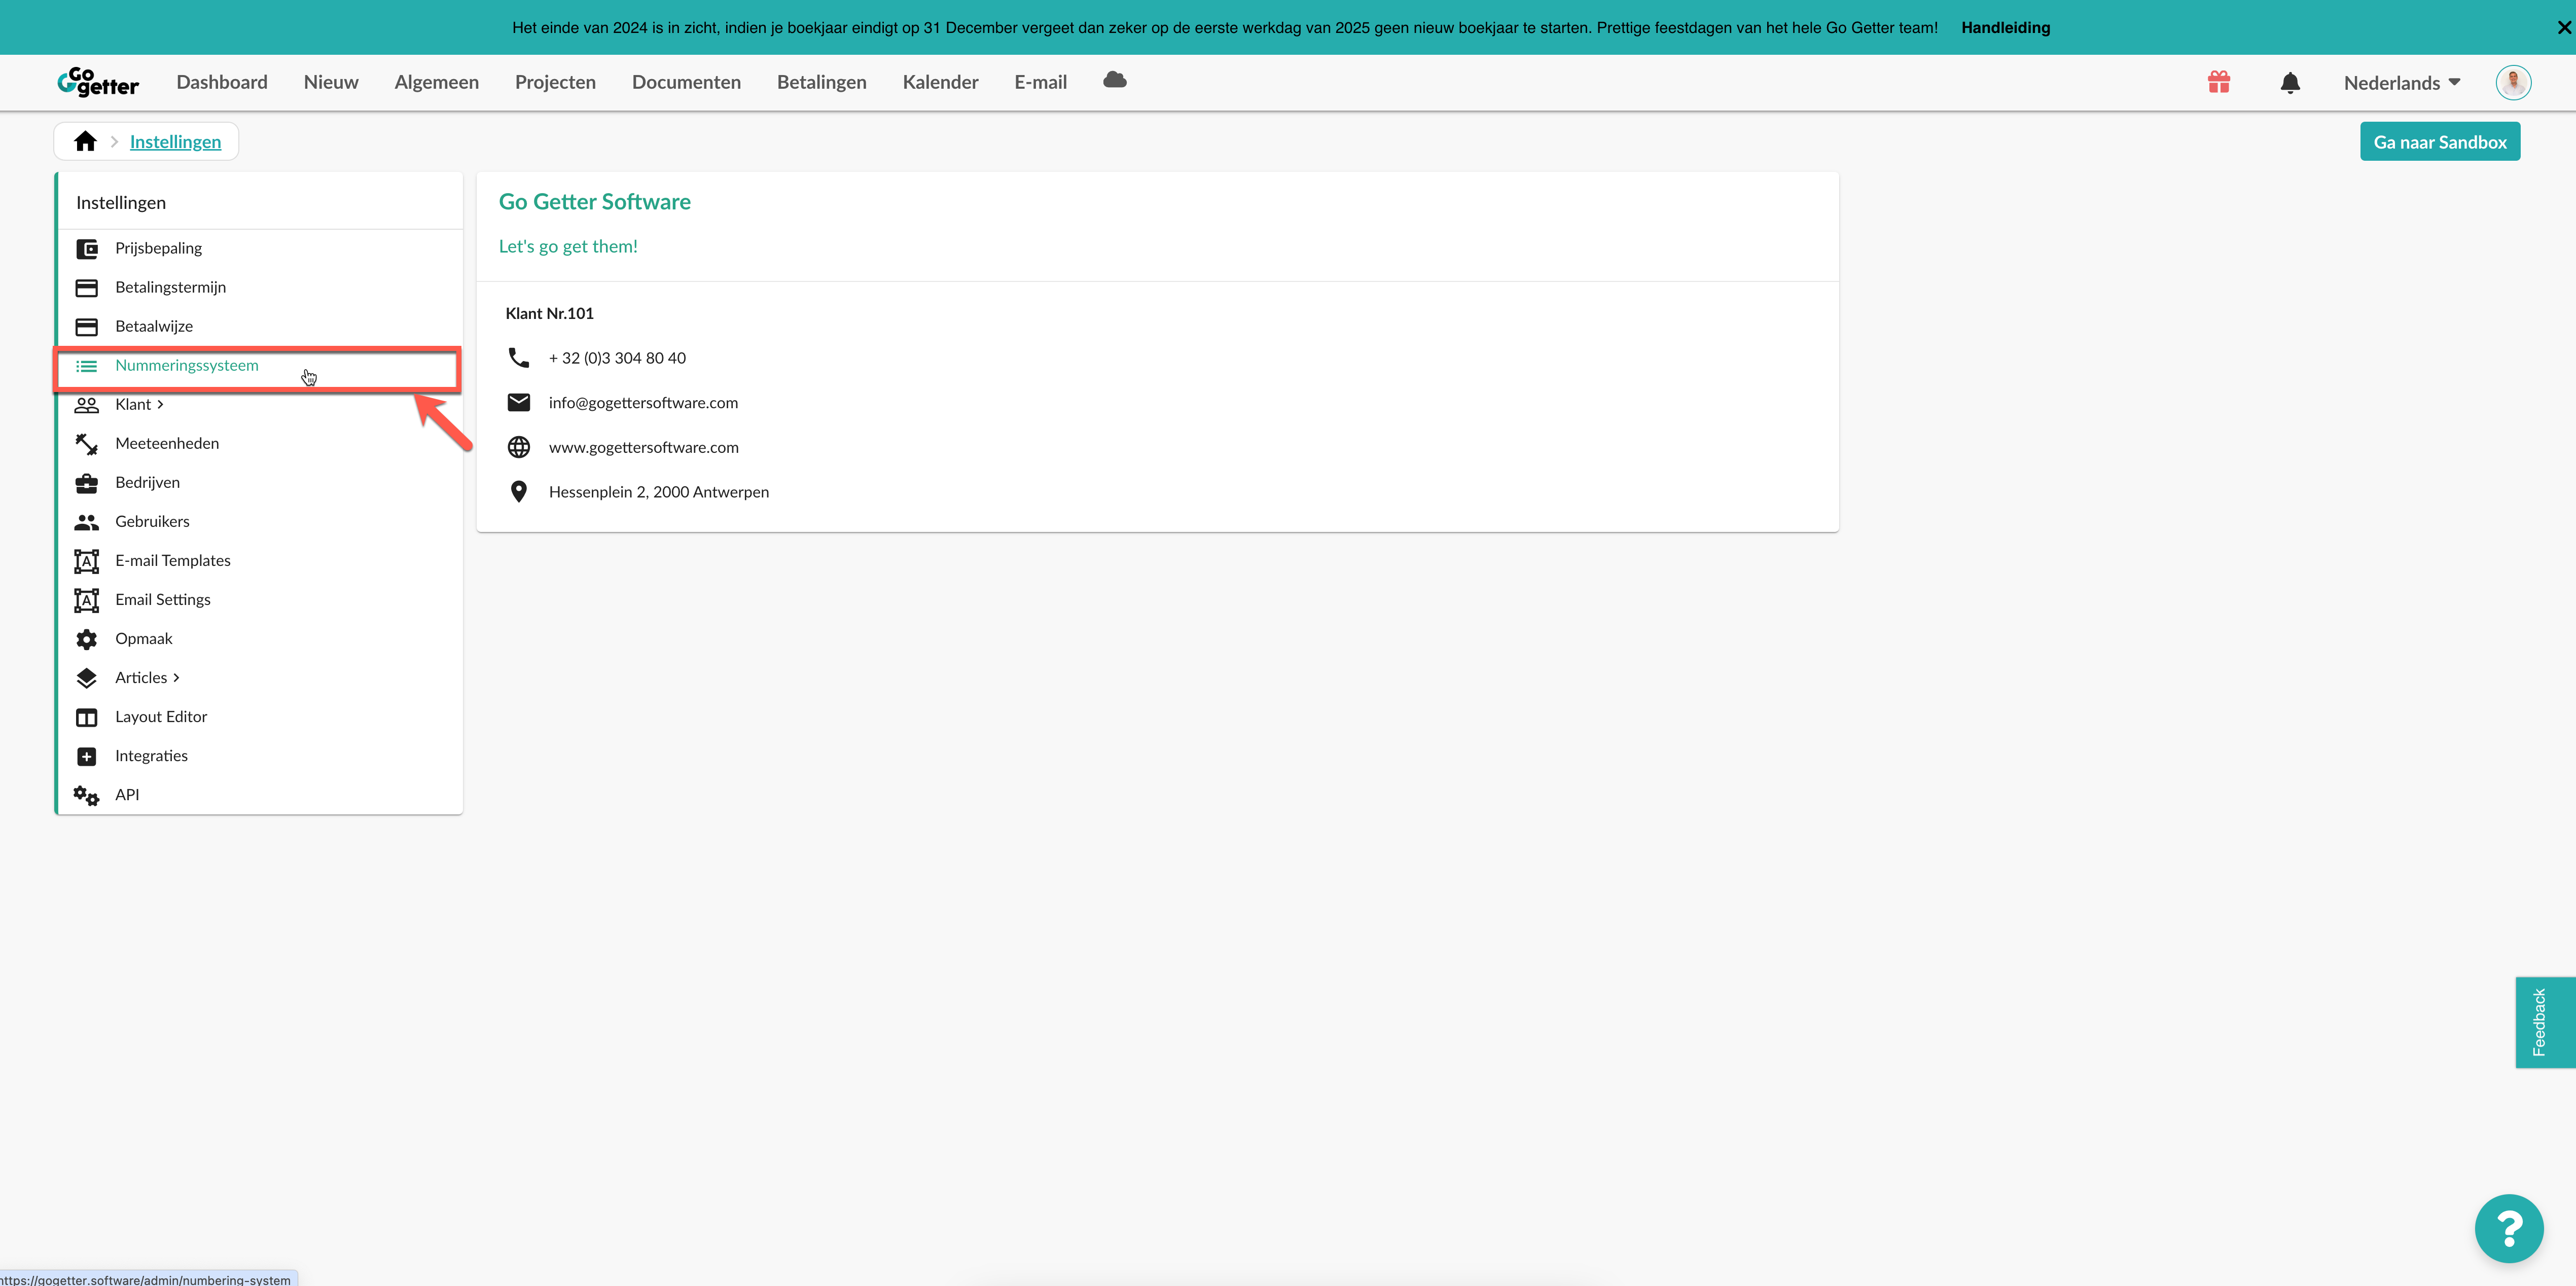Screen dimensions: 2576x1286
Task: Click the Klant people icon
Action: [87, 404]
